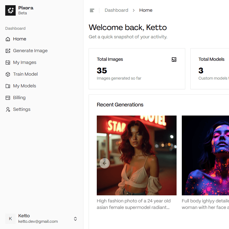Click the previous arrow on Recent Generations carousel
This screenshot has width=229, height=229.
(105, 163)
